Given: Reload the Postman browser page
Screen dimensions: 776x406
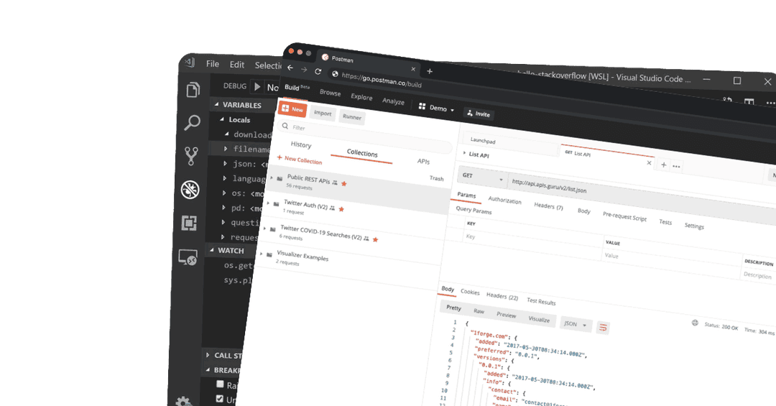Looking at the screenshot, I should (x=318, y=71).
